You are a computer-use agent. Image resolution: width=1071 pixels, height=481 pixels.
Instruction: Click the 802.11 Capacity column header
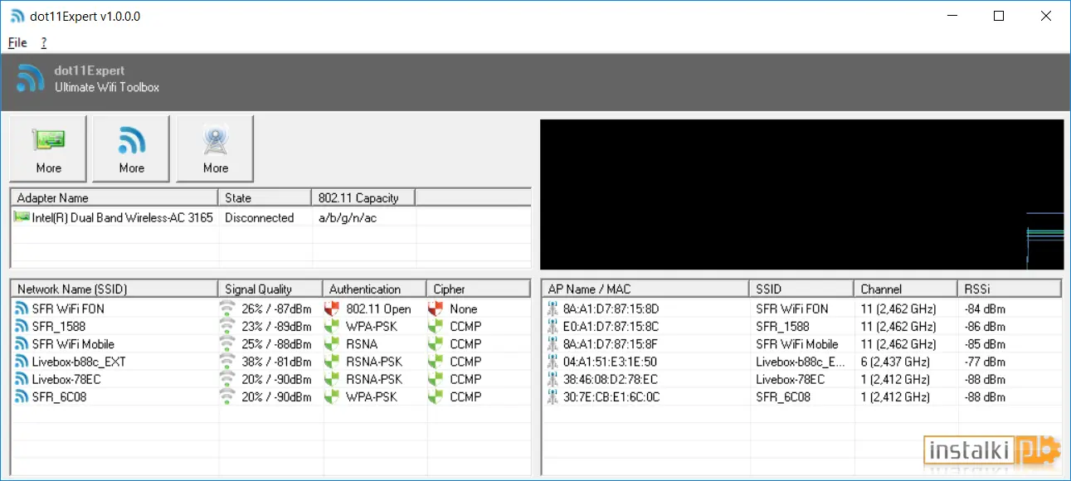(x=364, y=197)
